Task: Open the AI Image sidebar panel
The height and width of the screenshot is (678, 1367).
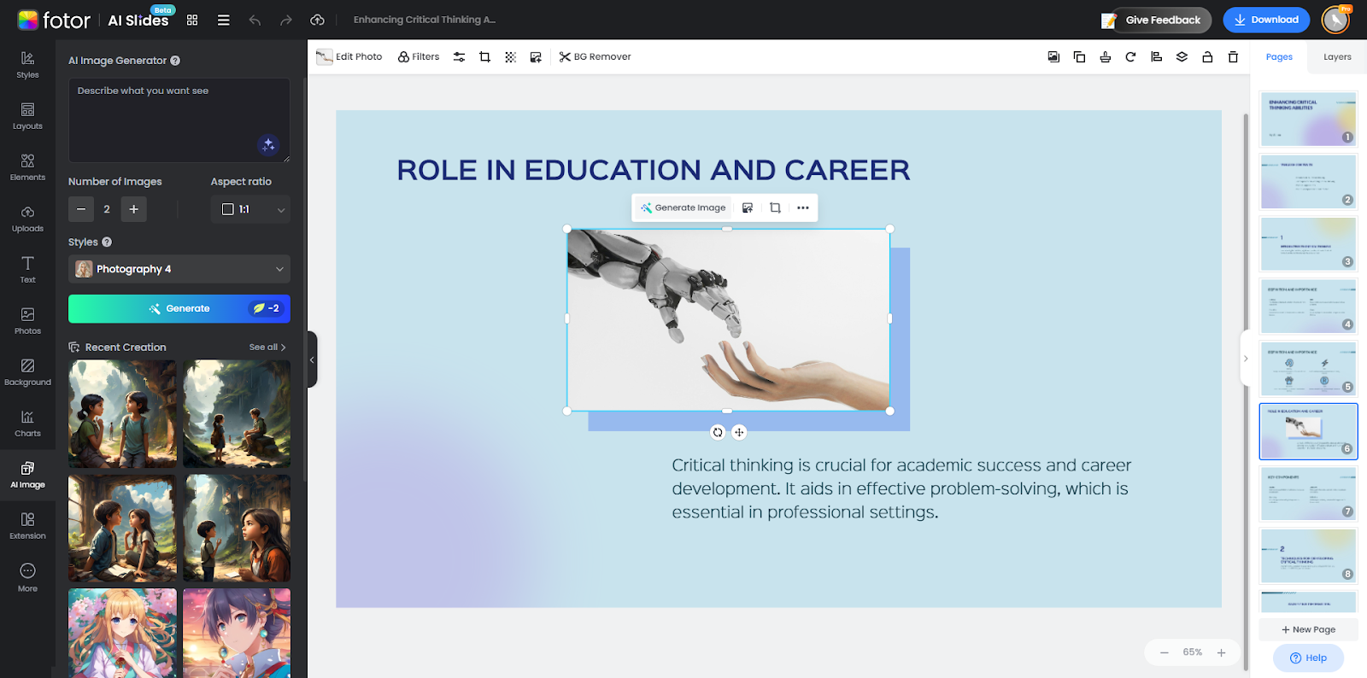Action: coord(27,475)
